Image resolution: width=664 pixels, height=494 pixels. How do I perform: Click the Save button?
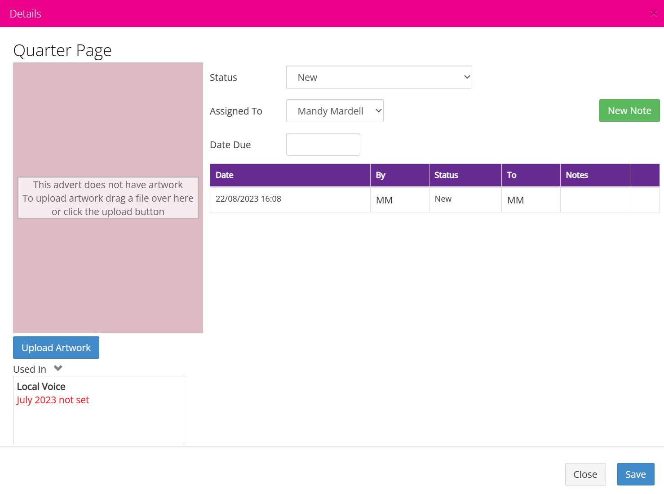(635, 474)
